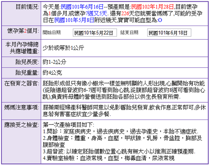Click conception date 民國101年5月8日
Screen dimensions: 209x165
[74, 20]
